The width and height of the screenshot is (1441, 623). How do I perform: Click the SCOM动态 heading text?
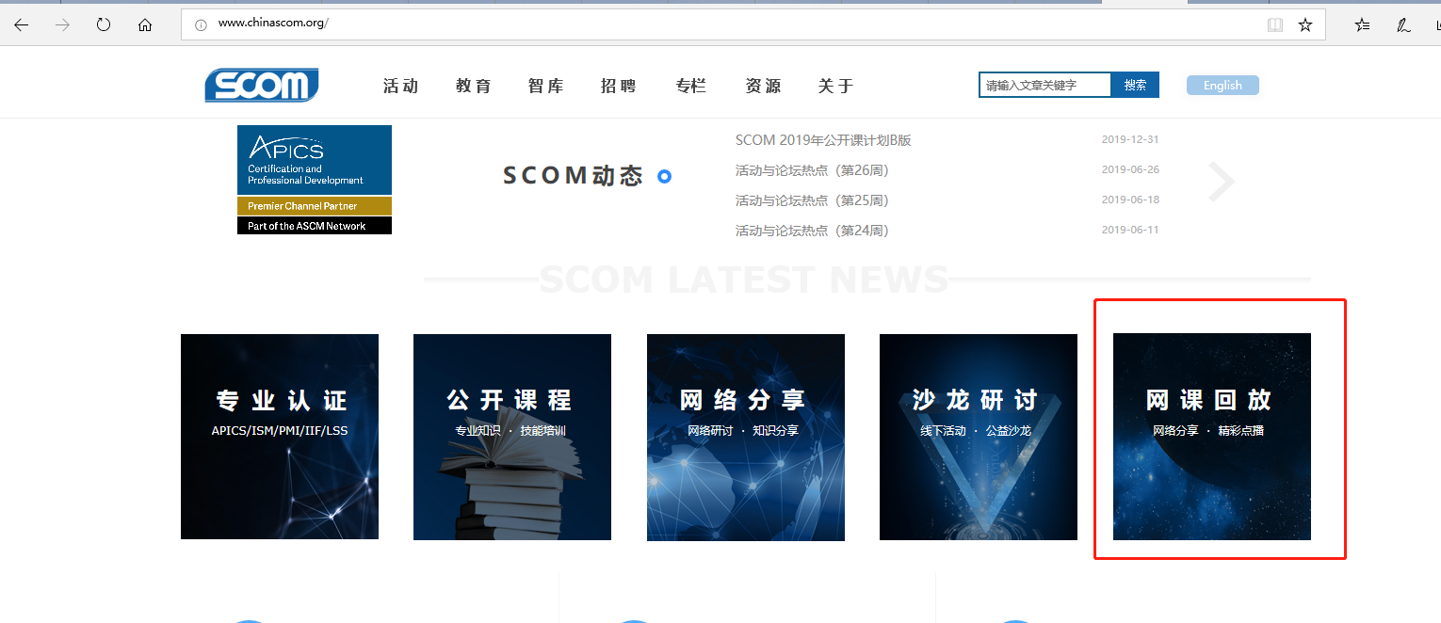coord(573,176)
